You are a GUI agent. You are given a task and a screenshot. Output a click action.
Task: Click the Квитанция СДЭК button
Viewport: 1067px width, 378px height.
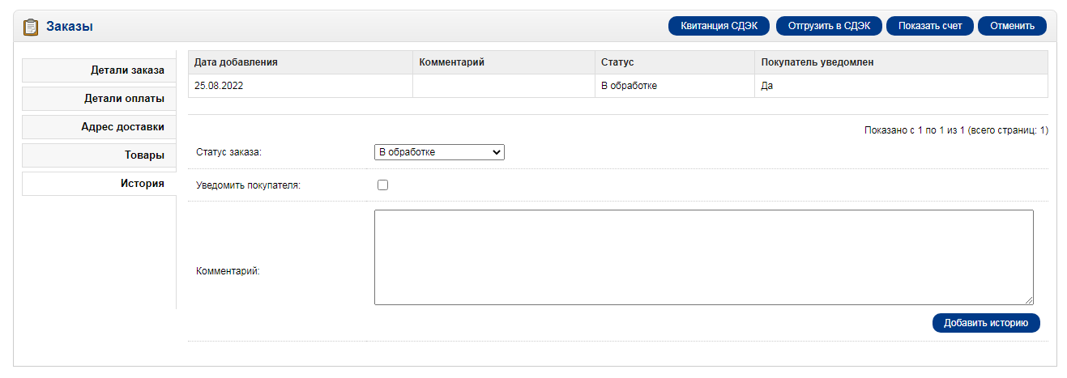coord(719,26)
